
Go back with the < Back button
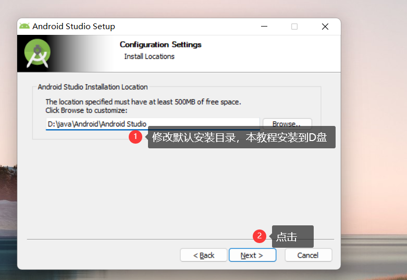tap(203, 256)
